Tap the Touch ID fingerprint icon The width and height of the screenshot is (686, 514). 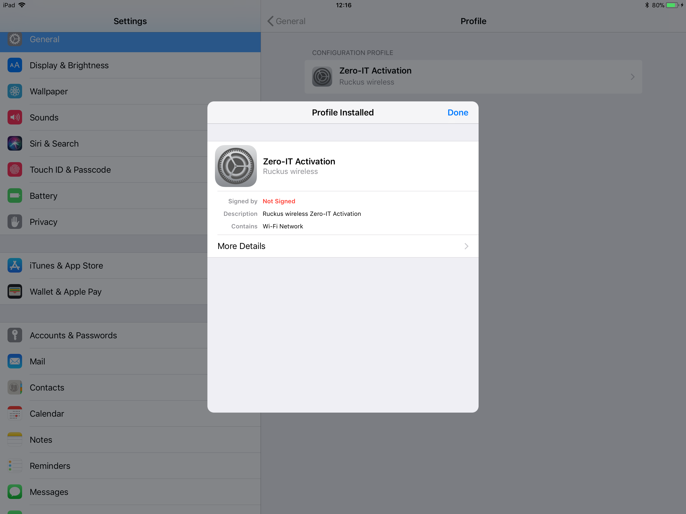15,170
